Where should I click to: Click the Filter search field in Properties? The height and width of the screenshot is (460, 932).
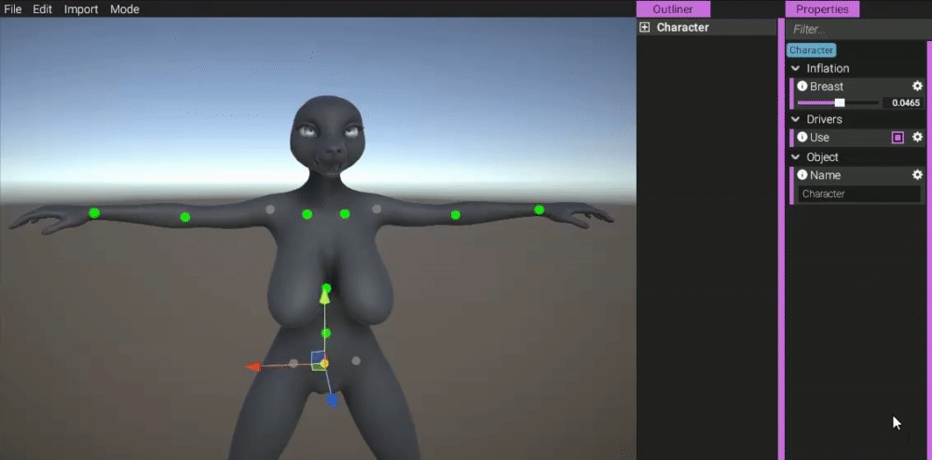858,29
